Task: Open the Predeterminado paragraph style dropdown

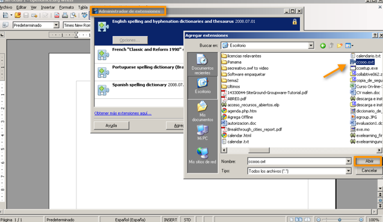Action: point(56,25)
